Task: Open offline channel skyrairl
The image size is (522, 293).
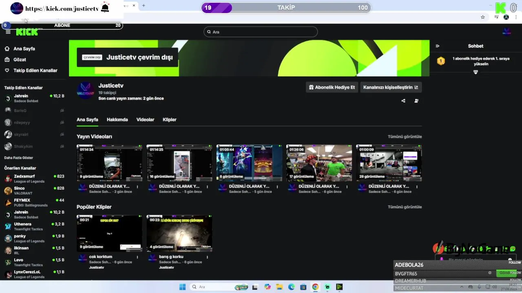Action: pos(34,134)
